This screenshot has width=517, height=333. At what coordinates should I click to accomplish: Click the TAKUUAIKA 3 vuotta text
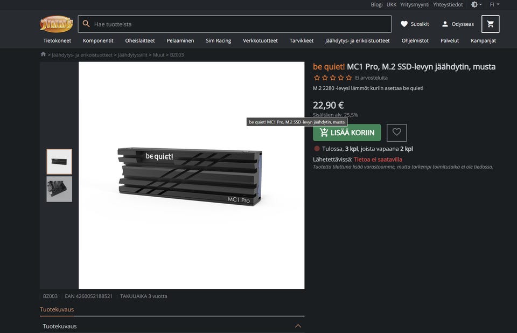pyautogui.click(x=143, y=296)
